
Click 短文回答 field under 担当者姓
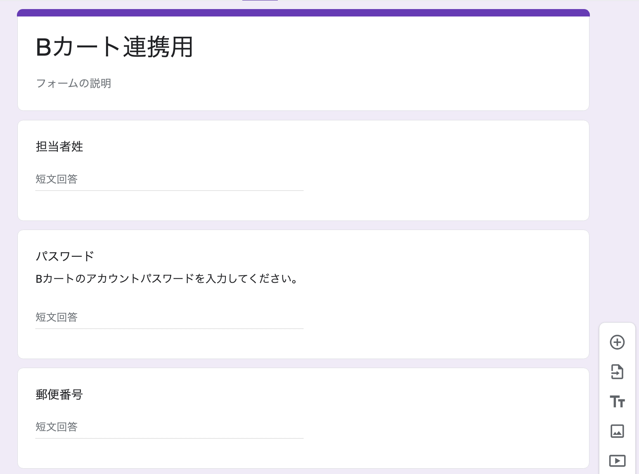click(169, 179)
